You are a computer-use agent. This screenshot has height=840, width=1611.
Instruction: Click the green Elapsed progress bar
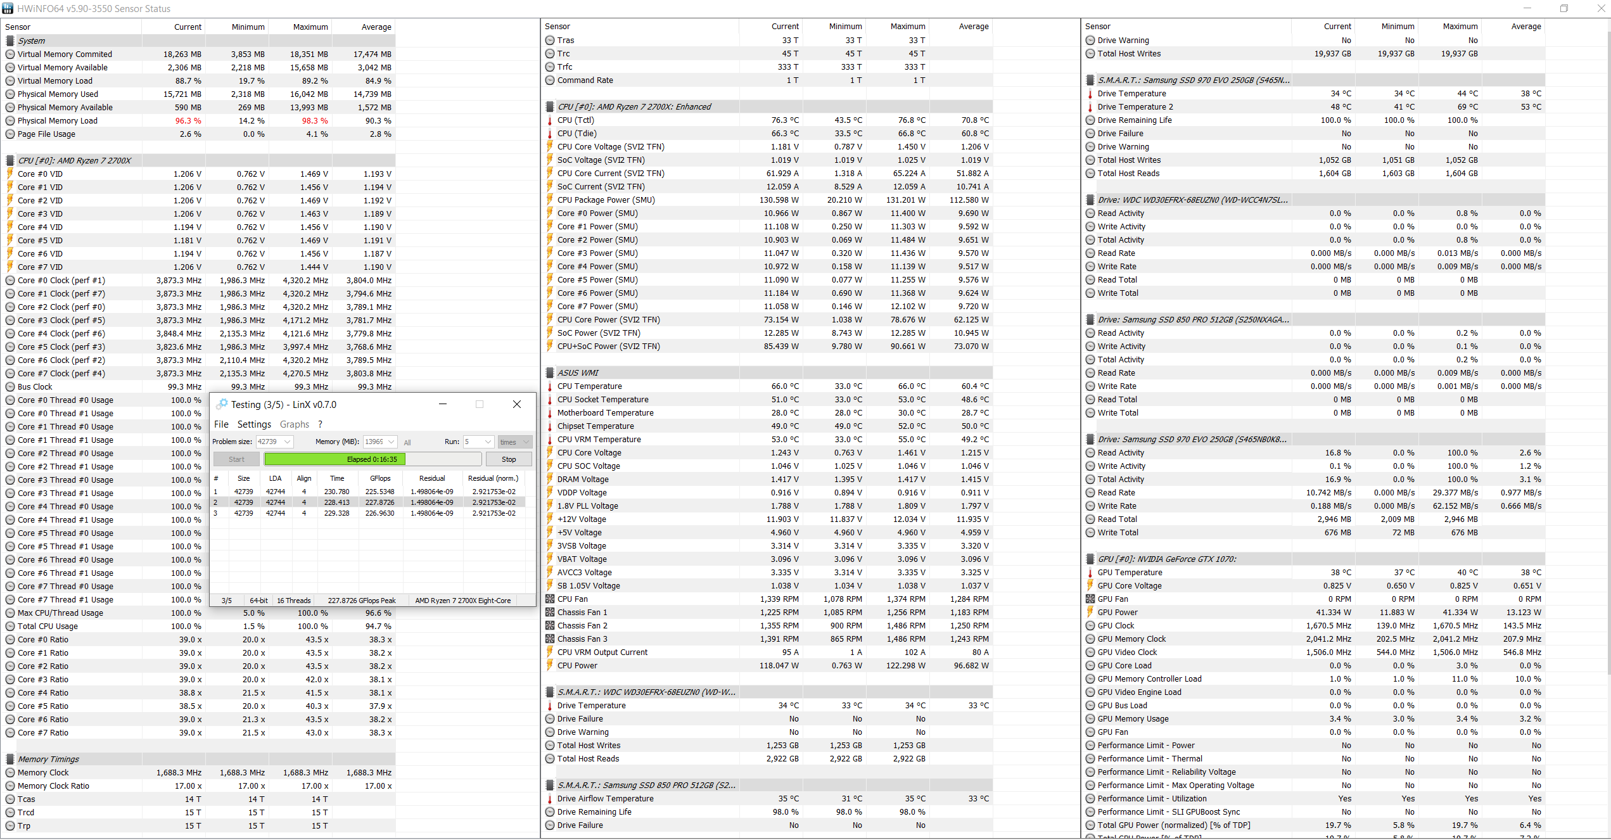(x=334, y=459)
